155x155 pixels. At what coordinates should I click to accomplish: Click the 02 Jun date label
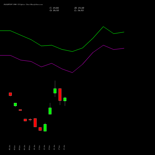point(10,148)
